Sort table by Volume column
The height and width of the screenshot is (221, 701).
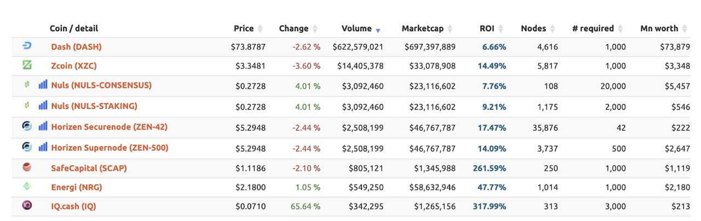click(x=361, y=28)
